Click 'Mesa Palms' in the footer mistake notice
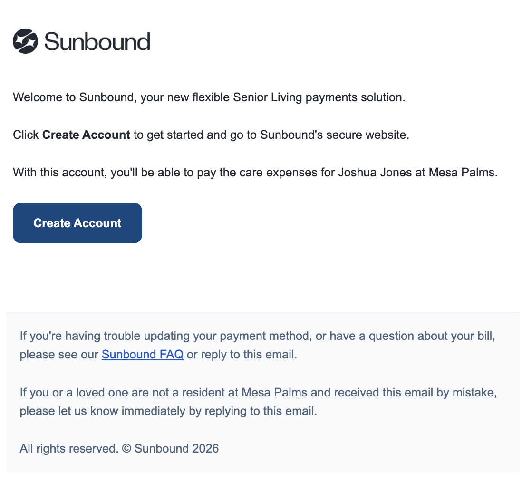Screen dimensions: 522x483 pyautogui.click(x=274, y=393)
